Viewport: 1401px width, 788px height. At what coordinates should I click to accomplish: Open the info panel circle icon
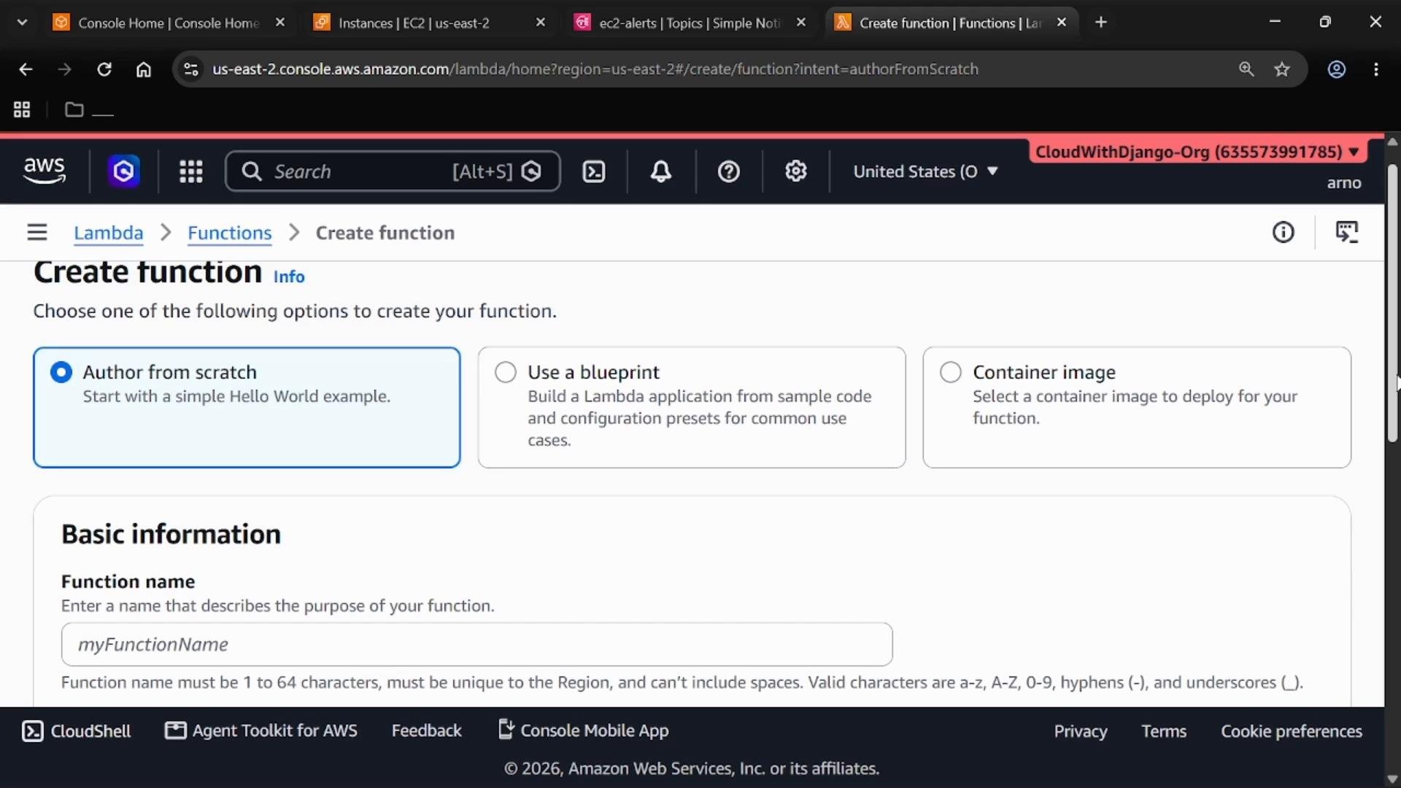click(x=1283, y=233)
